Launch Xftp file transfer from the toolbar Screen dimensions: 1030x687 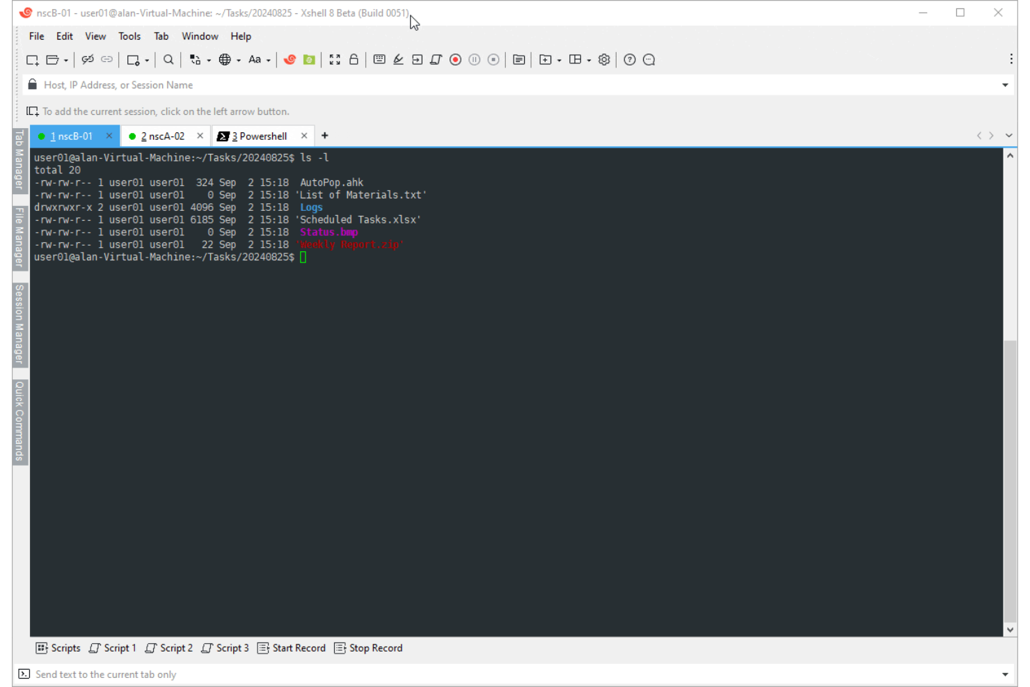pos(308,60)
